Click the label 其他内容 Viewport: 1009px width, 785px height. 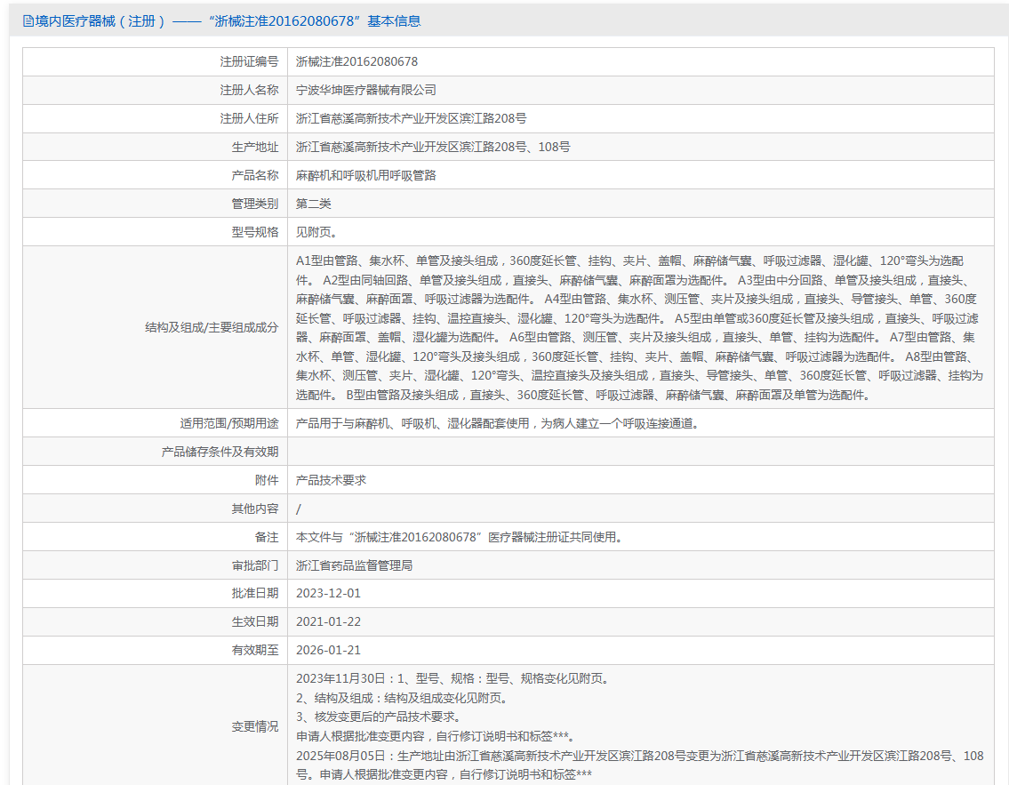[255, 509]
